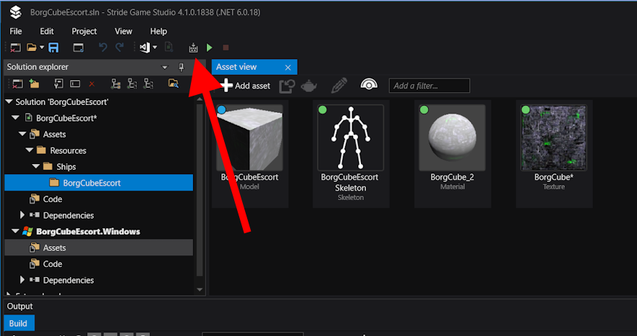Click the Add asset button
Image resolution: width=637 pixels, height=336 pixels.
pyautogui.click(x=246, y=86)
